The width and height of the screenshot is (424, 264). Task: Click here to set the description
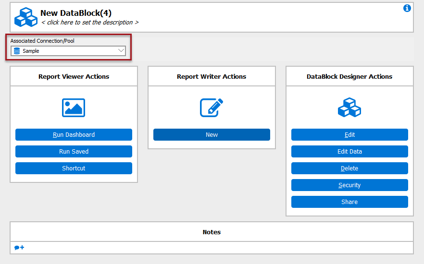click(x=90, y=23)
